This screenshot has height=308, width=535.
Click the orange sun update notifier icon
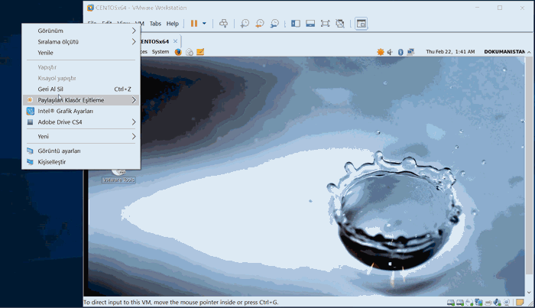(x=381, y=52)
